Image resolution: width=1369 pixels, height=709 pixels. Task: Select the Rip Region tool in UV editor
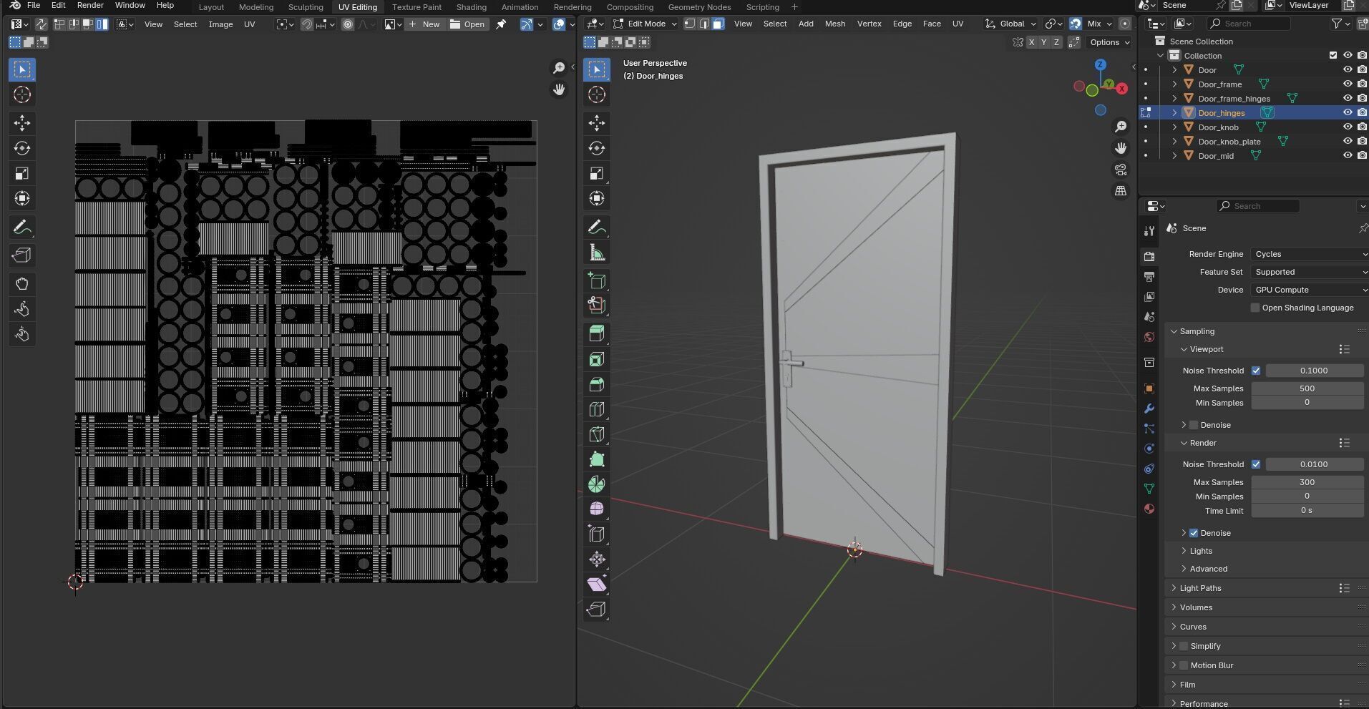tap(22, 255)
